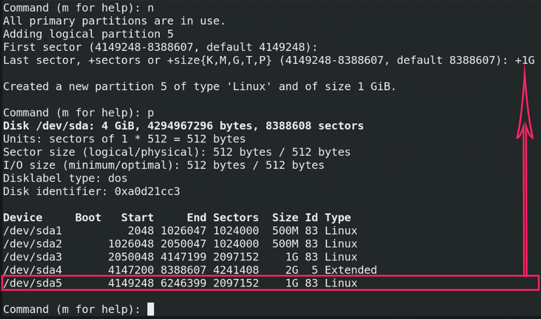The image size is (541, 319).
Task: Click the 'Units: sectors of 1 * 512' line
Action: (124, 139)
